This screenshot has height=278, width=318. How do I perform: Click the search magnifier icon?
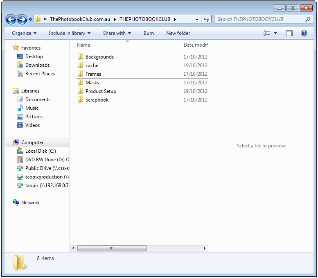click(x=308, y=19)
